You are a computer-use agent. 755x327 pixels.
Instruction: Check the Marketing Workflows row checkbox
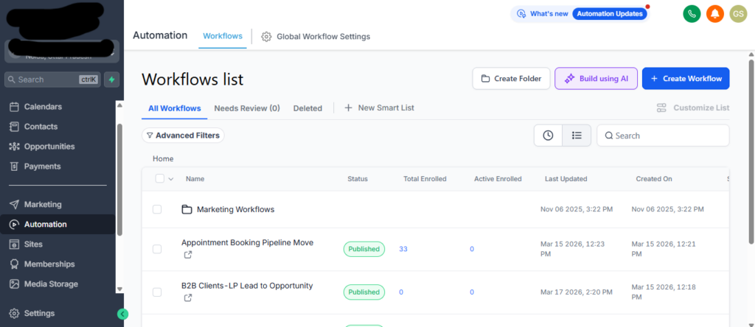pyautogui.click(x=157, y=209)
